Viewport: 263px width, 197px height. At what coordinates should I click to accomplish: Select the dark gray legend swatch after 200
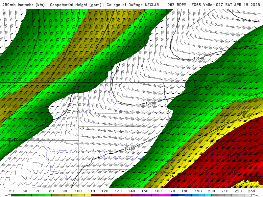[215, 195]
